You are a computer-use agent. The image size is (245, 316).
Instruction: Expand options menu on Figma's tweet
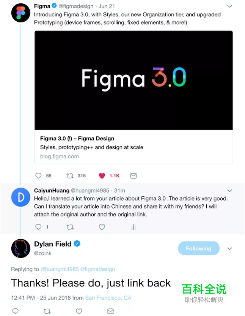229,6
